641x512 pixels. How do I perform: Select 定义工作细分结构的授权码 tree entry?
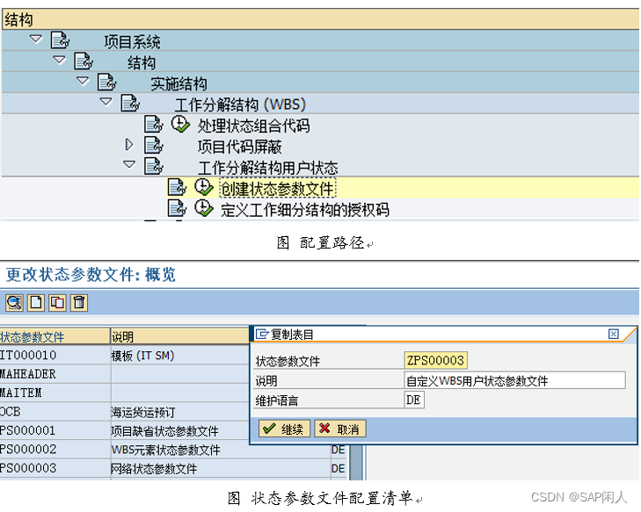click(x=305, y=210)
